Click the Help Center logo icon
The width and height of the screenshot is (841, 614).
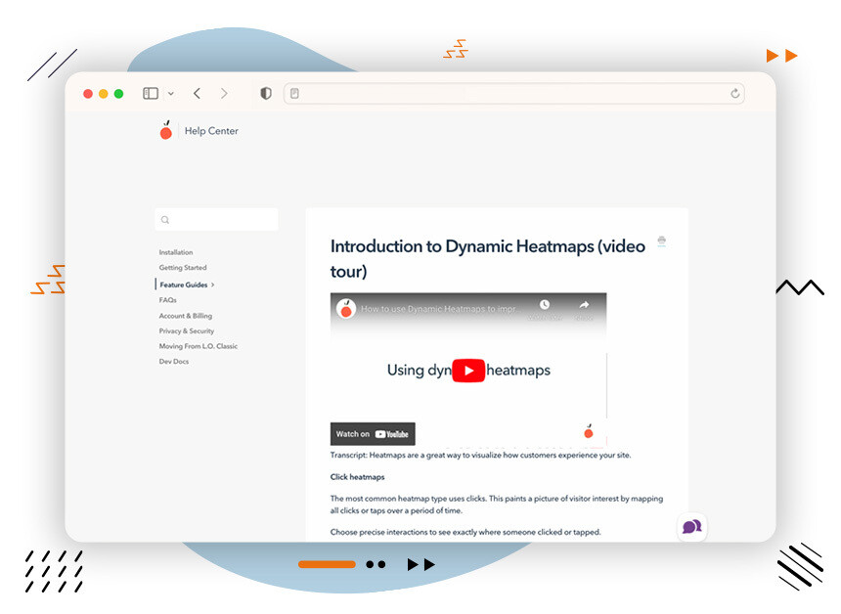pyautogui.click(x=166, y=130)
